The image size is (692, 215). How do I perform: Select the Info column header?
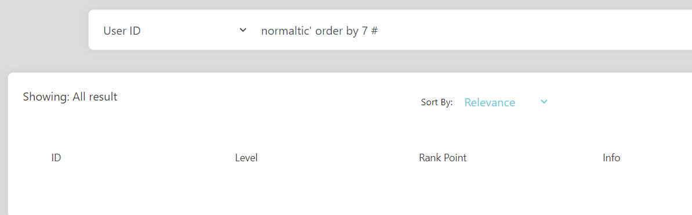coord(612,158)
